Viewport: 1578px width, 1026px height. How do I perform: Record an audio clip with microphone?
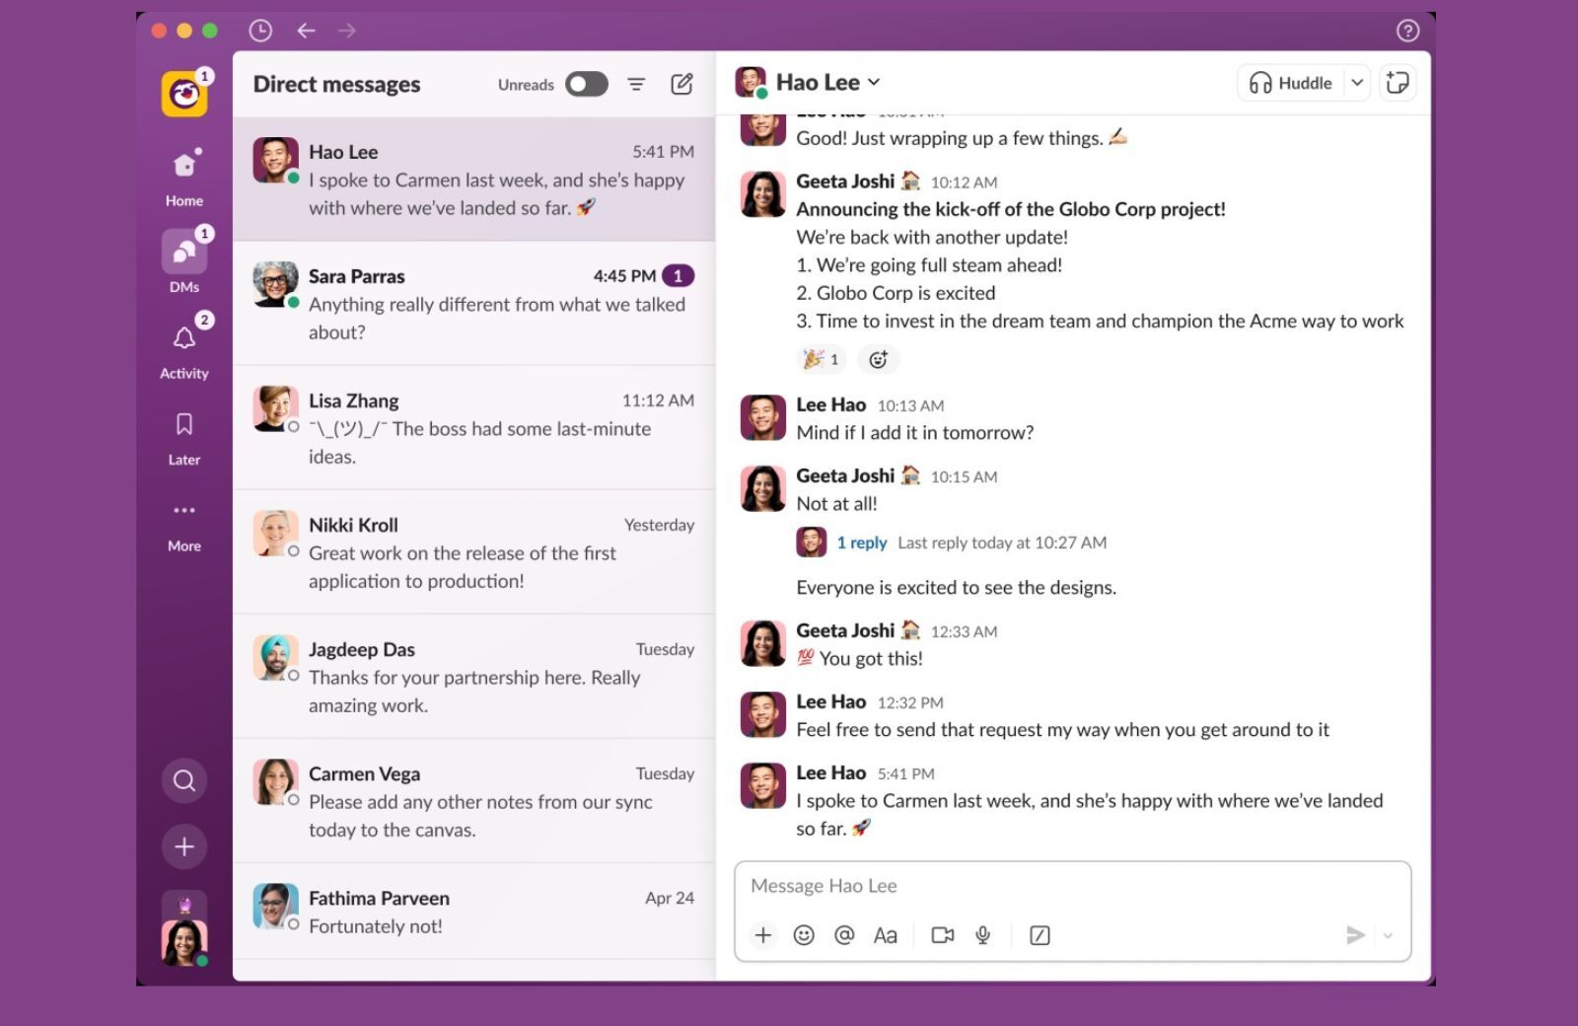[x=983, y=935]
